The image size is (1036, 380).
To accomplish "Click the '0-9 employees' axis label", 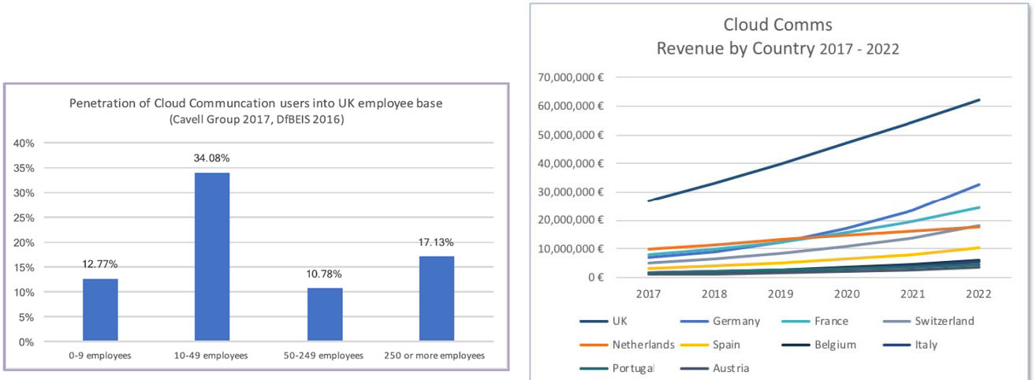I will click(x=100, y=356).
